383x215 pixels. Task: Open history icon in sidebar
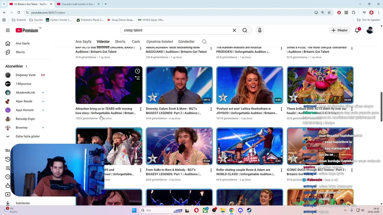coord(8,159)
